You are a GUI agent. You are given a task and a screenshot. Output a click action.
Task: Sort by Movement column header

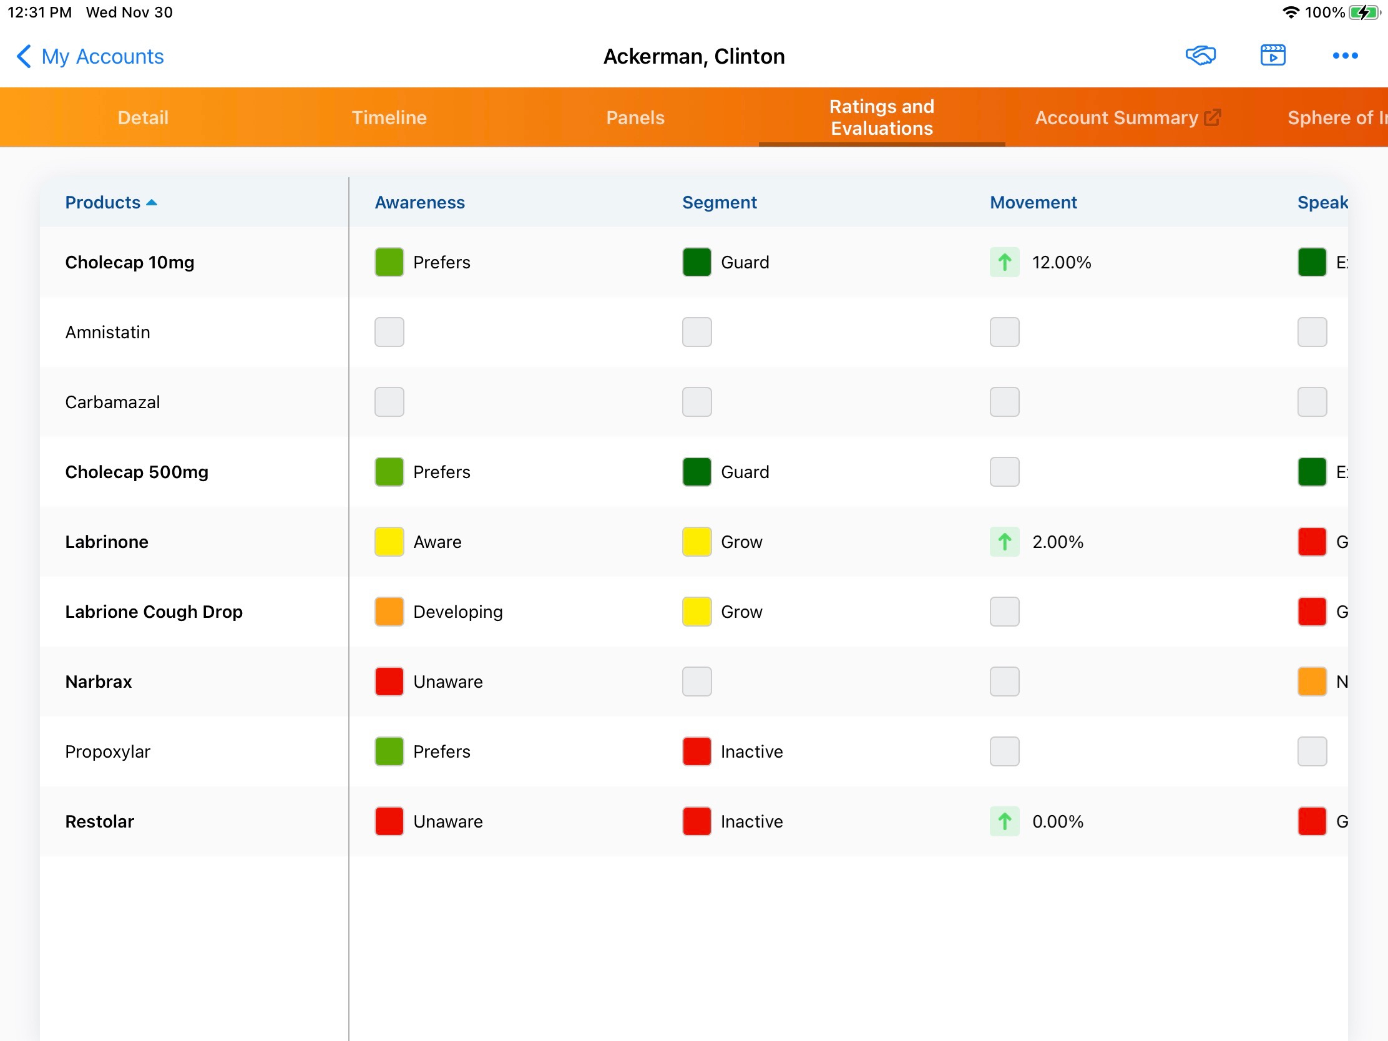click(1033, 203)
